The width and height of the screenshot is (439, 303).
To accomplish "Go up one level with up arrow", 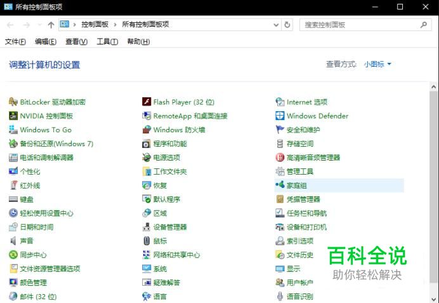I will (x=51, y=25).
